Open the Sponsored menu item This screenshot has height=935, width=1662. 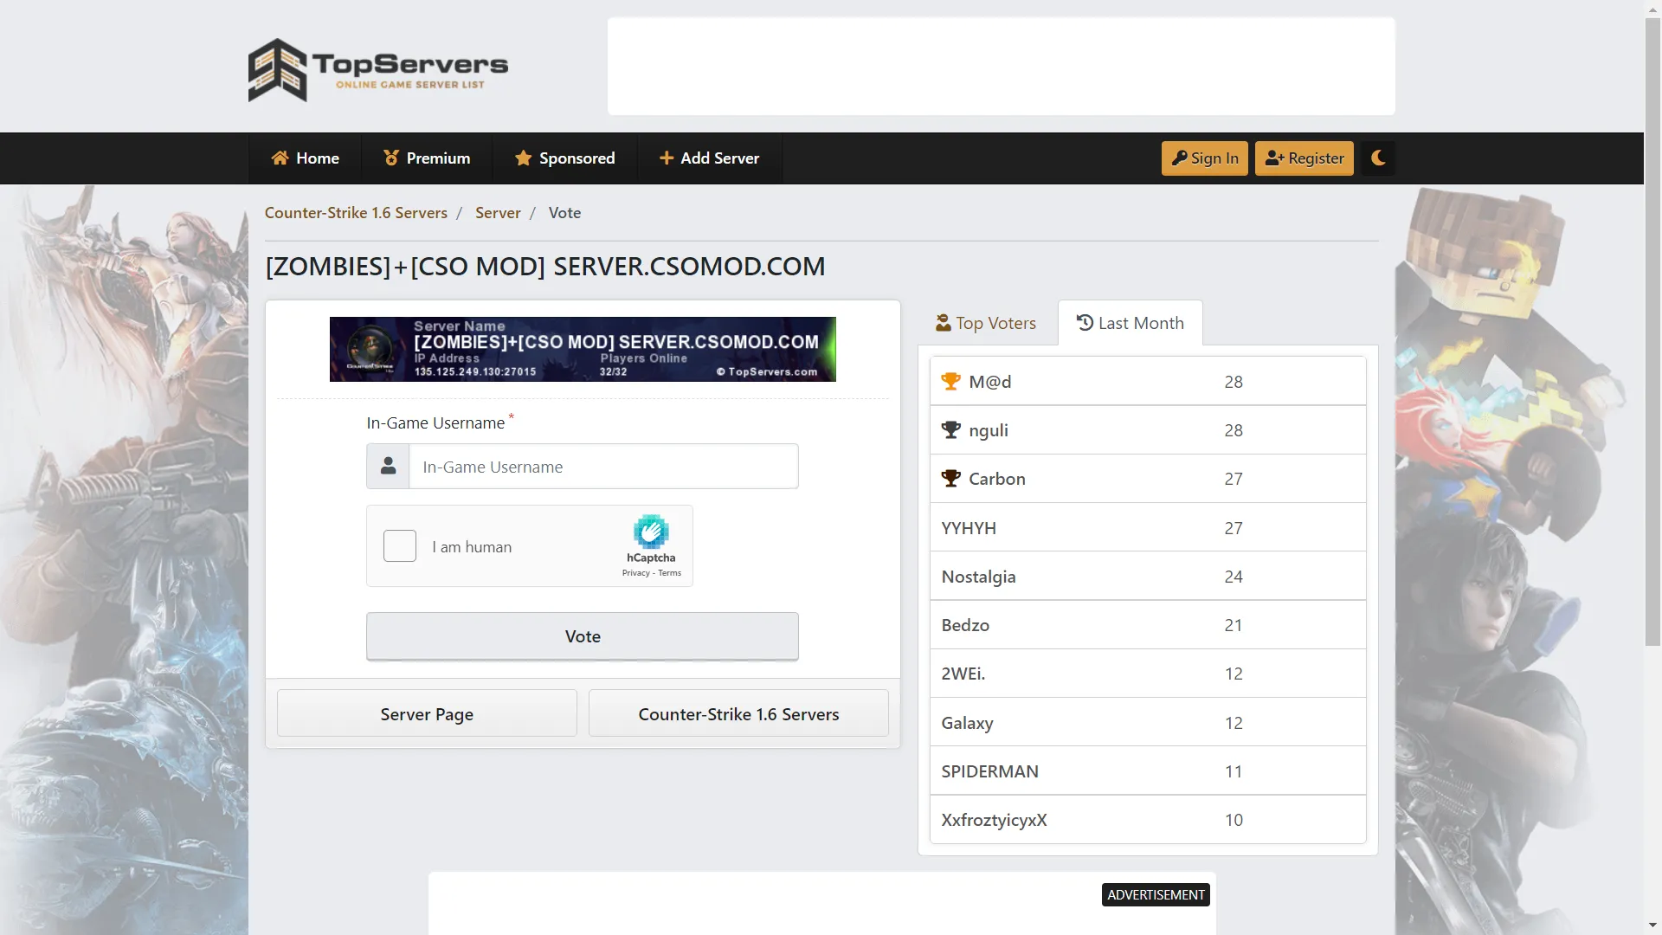point(564,158)
